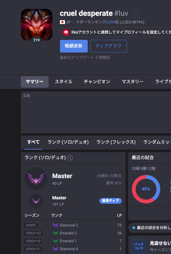Screen dimensions: 171x254
Task: Click the 最近の試合 section heading
Action: point(143,158)
